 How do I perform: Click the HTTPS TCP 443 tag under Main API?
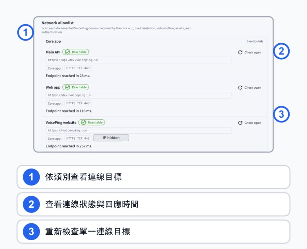tap(78, 68)
